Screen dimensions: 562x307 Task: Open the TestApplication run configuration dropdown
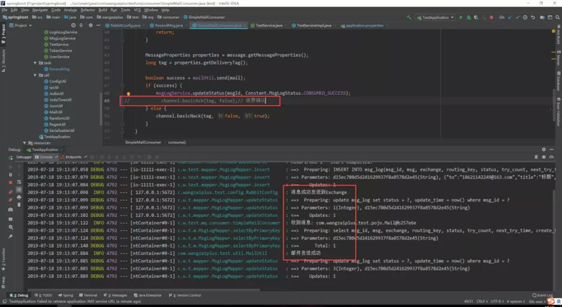[x=436, y=17]
